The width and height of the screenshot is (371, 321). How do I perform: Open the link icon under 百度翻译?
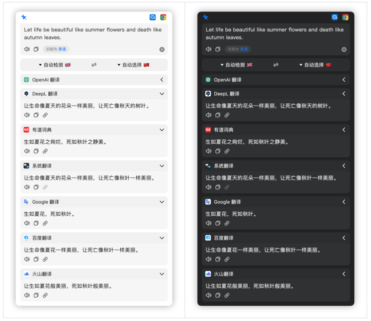[45, 259]
